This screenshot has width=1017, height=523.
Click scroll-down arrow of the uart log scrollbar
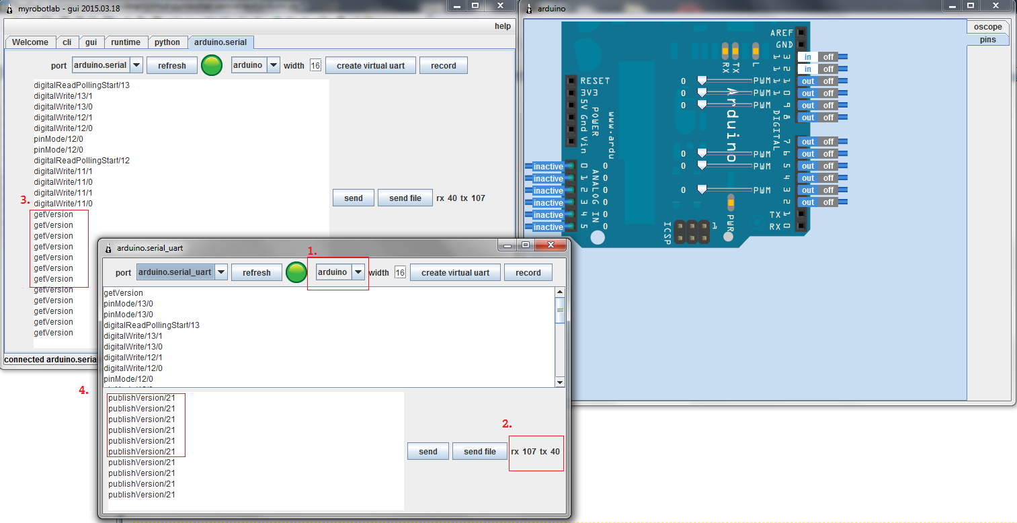click(x=560, y=382)
